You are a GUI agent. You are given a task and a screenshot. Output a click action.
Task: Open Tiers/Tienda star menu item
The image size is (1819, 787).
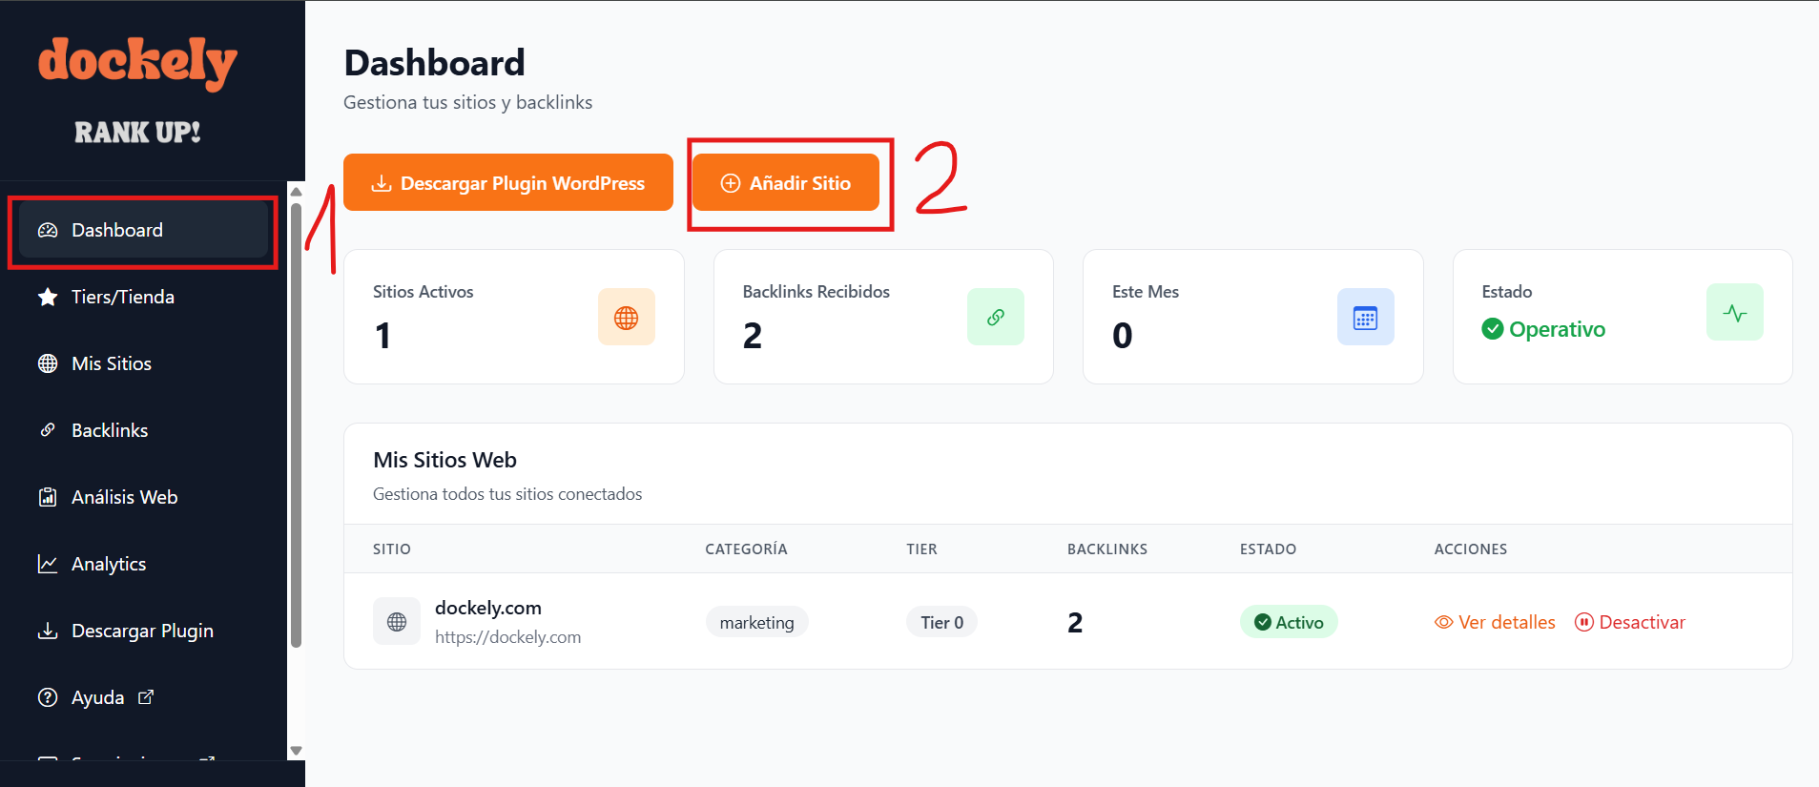[122, 297]
